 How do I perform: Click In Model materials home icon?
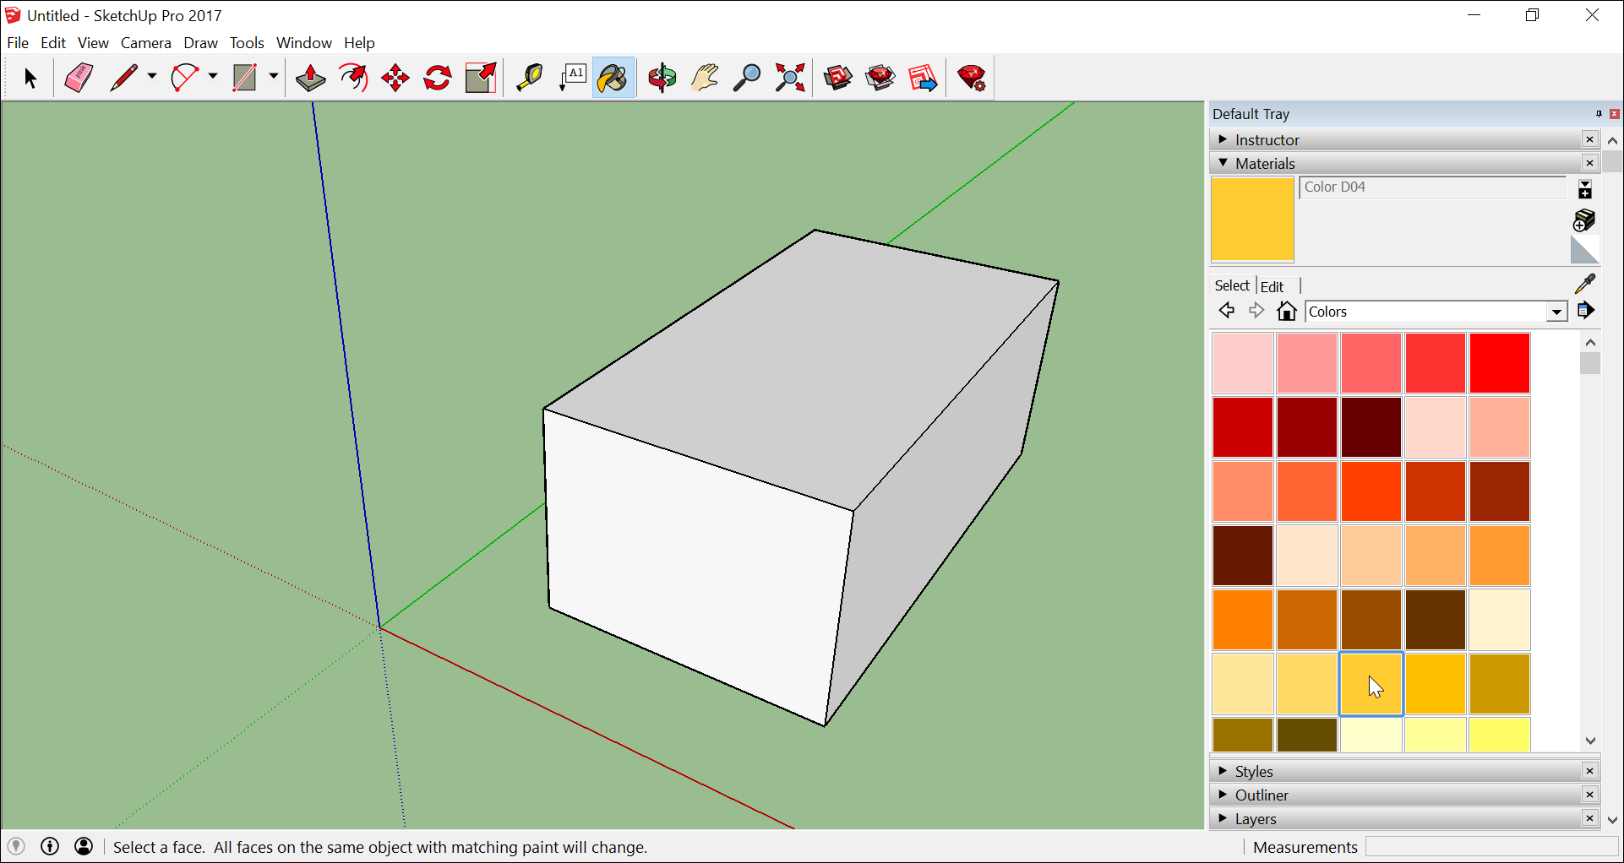1286,311
